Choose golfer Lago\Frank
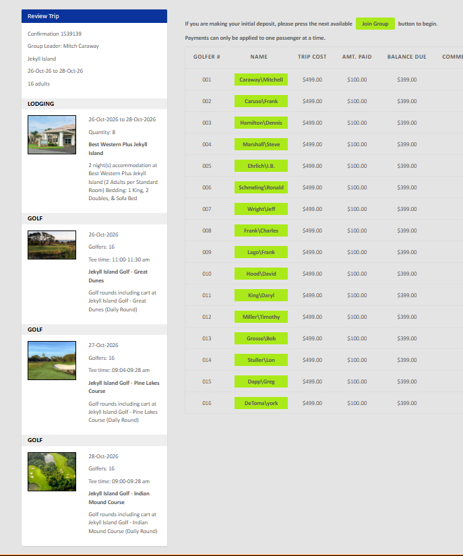This screenshot has width=463, height=556. [x=261, y=252]
